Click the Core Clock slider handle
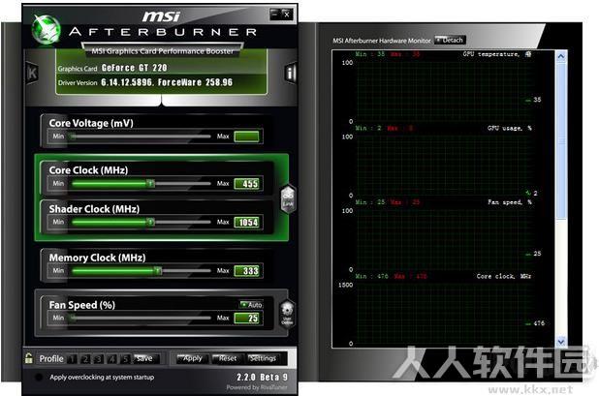Viewport: 599px width, 396px height. pos(151,184)
